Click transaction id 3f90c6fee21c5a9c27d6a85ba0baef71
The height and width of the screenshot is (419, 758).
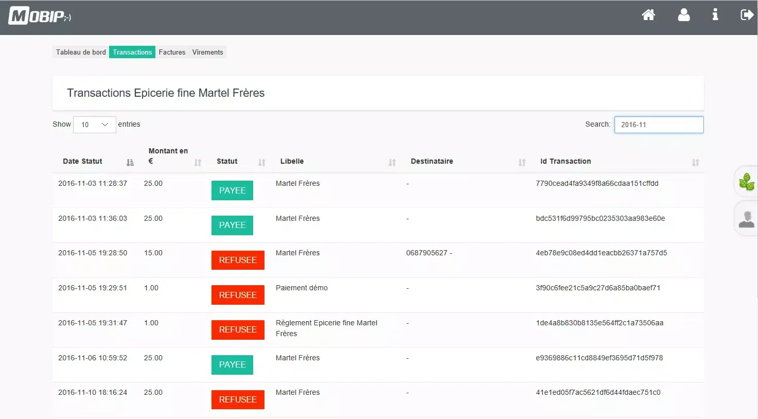coord(598,288)
